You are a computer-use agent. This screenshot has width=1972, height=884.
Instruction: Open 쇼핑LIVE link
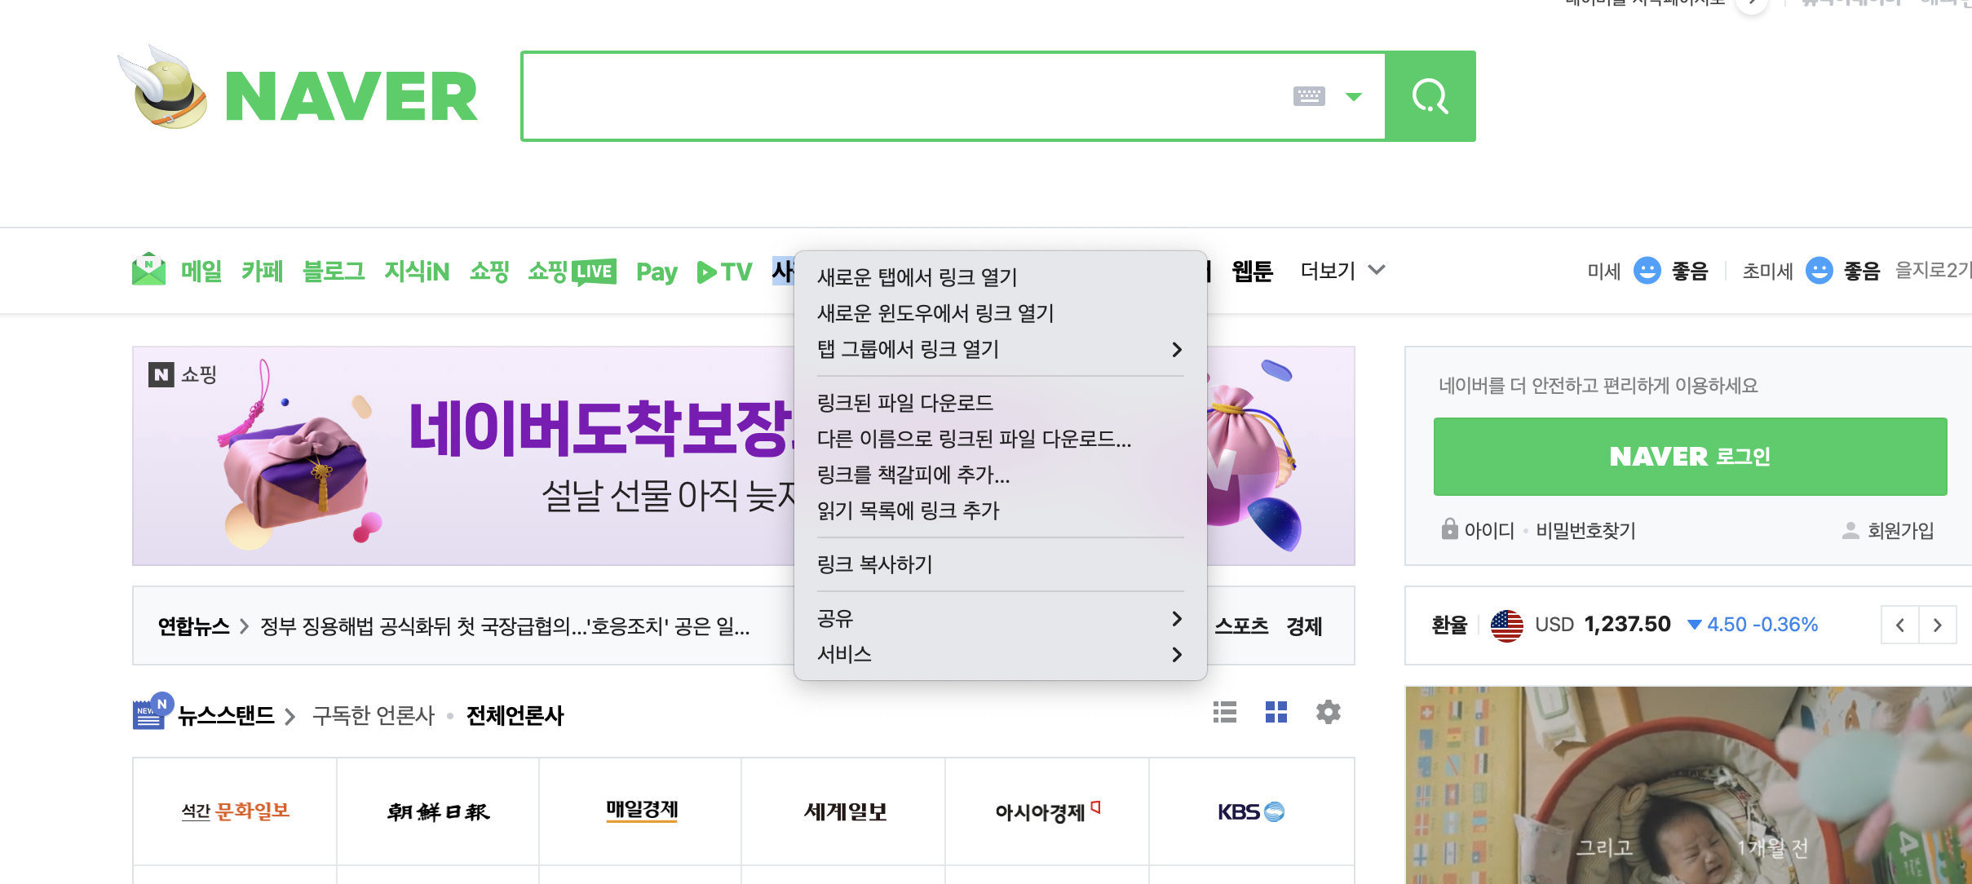pos(572,271)
